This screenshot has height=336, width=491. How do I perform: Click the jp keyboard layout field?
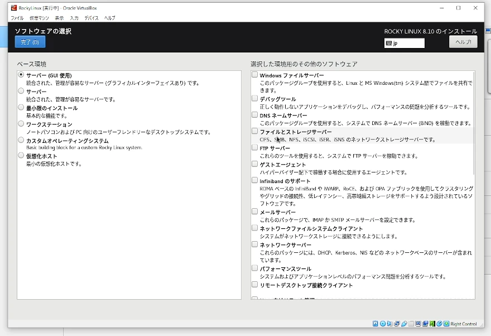(405, 43)
